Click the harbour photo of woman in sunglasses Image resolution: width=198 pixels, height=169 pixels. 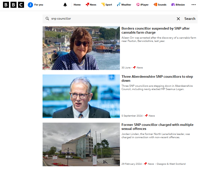click(x=81, y=48)
